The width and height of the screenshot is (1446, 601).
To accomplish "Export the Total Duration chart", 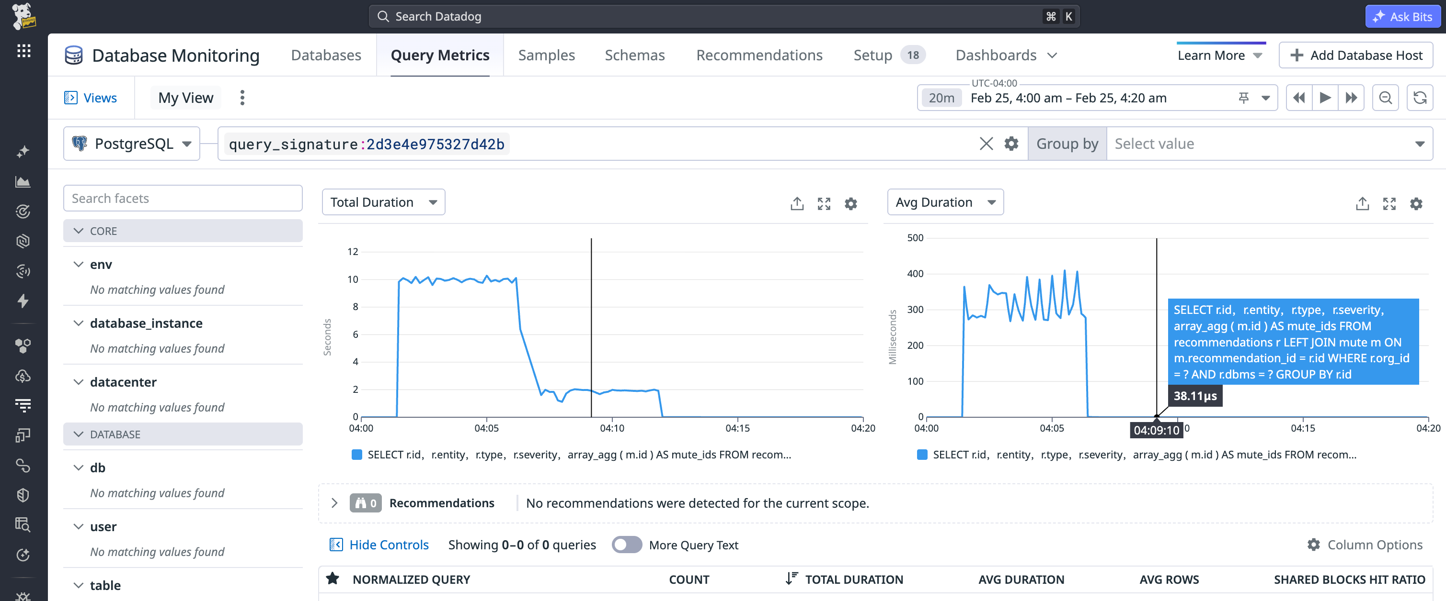I will coord(796,203).
